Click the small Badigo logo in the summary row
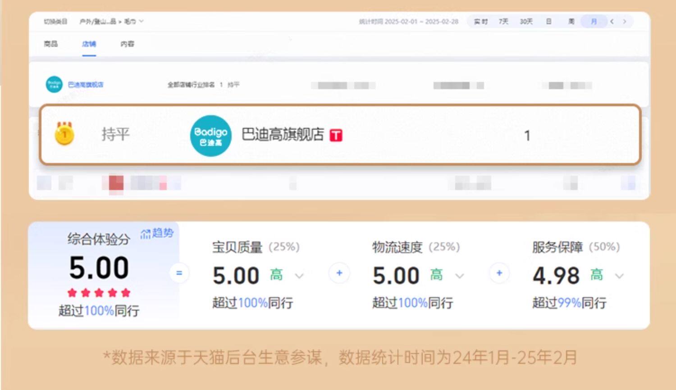Viewport: 676px width, 390px height. click(x=54, y=84)
